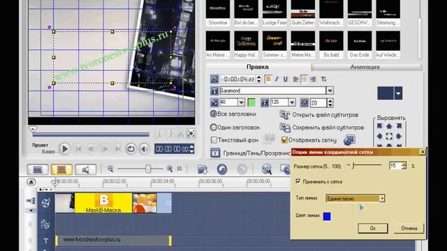The image size is (447, 251).
Task: Toggle italic text formatting
Action: click(277, 79)
